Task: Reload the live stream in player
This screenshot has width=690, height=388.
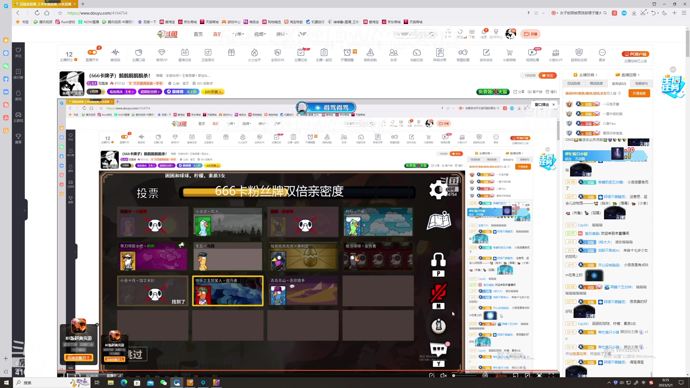Action: coord(78,375)
